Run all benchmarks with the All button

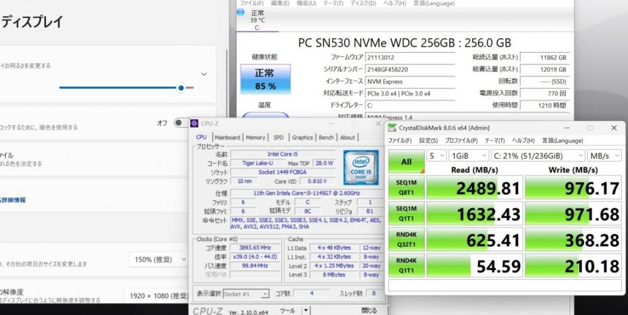[x=406, y=162]
